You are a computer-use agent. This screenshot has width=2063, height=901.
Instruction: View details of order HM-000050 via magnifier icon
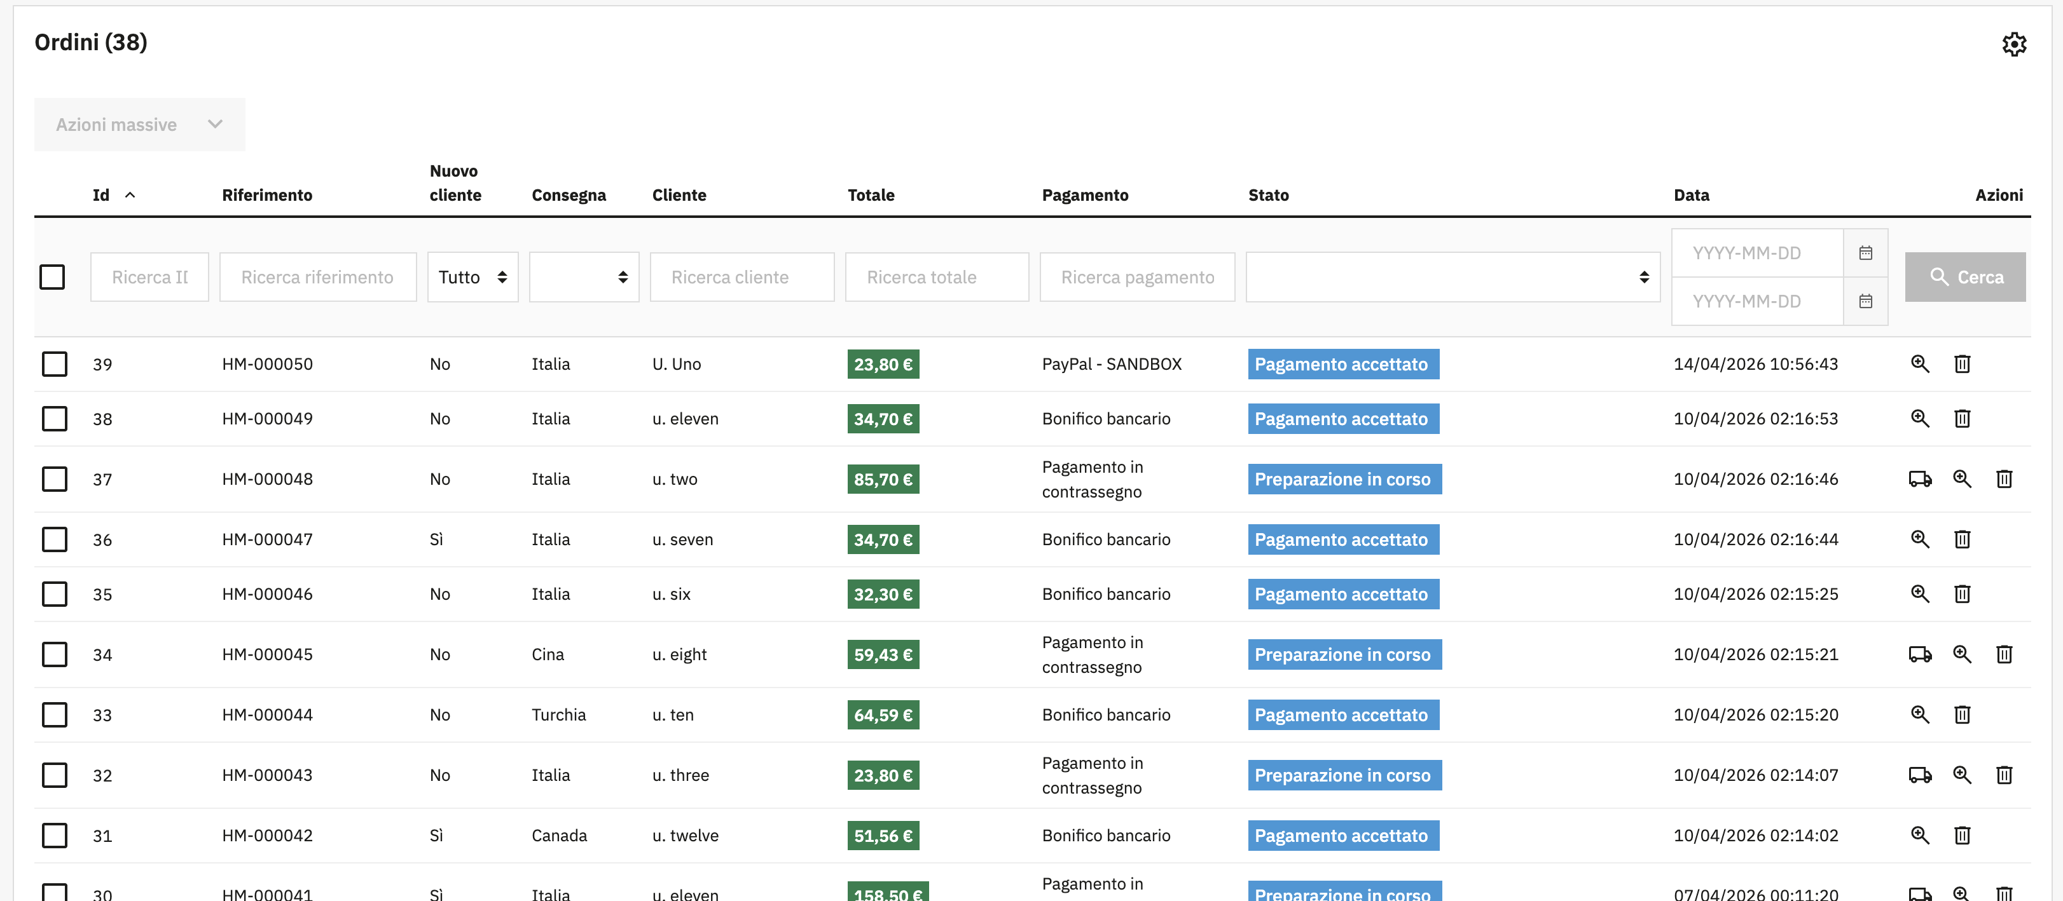pos(1920,363)
